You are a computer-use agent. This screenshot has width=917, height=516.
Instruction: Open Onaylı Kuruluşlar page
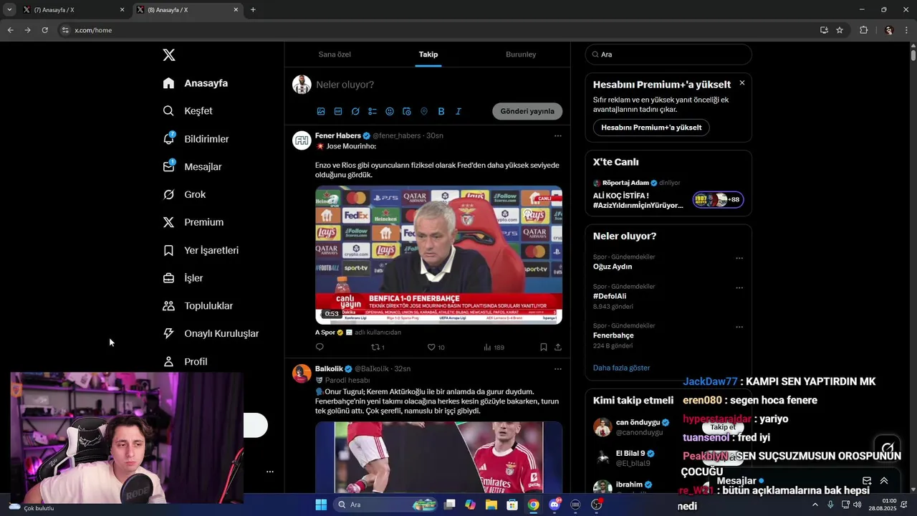[x=211, y=333]
